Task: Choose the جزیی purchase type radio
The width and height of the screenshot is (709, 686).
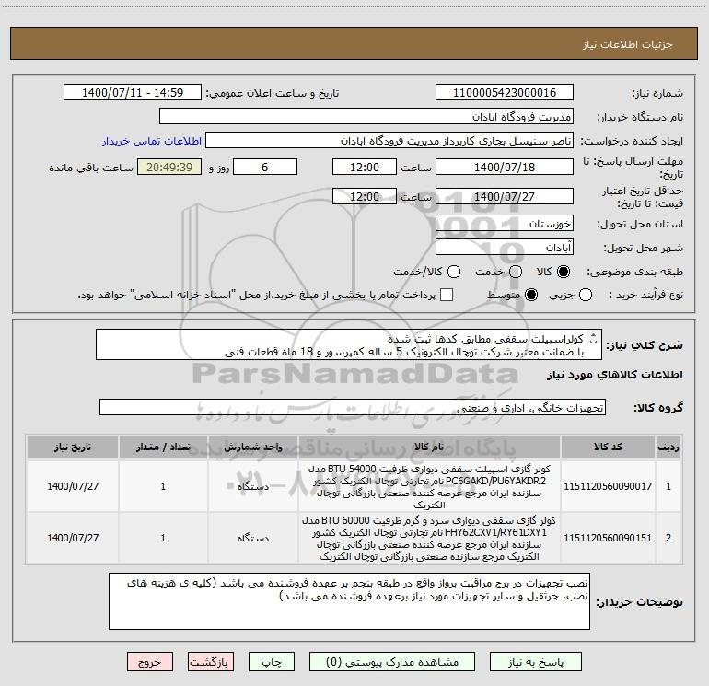Action: pos(586,295)
